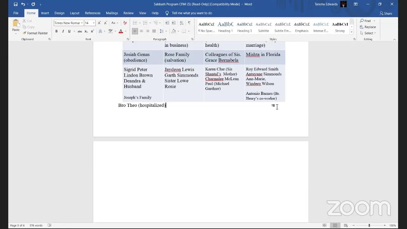Click the Format Painter button
This screenshot has height=229, width=407.
tap(35, 33)
